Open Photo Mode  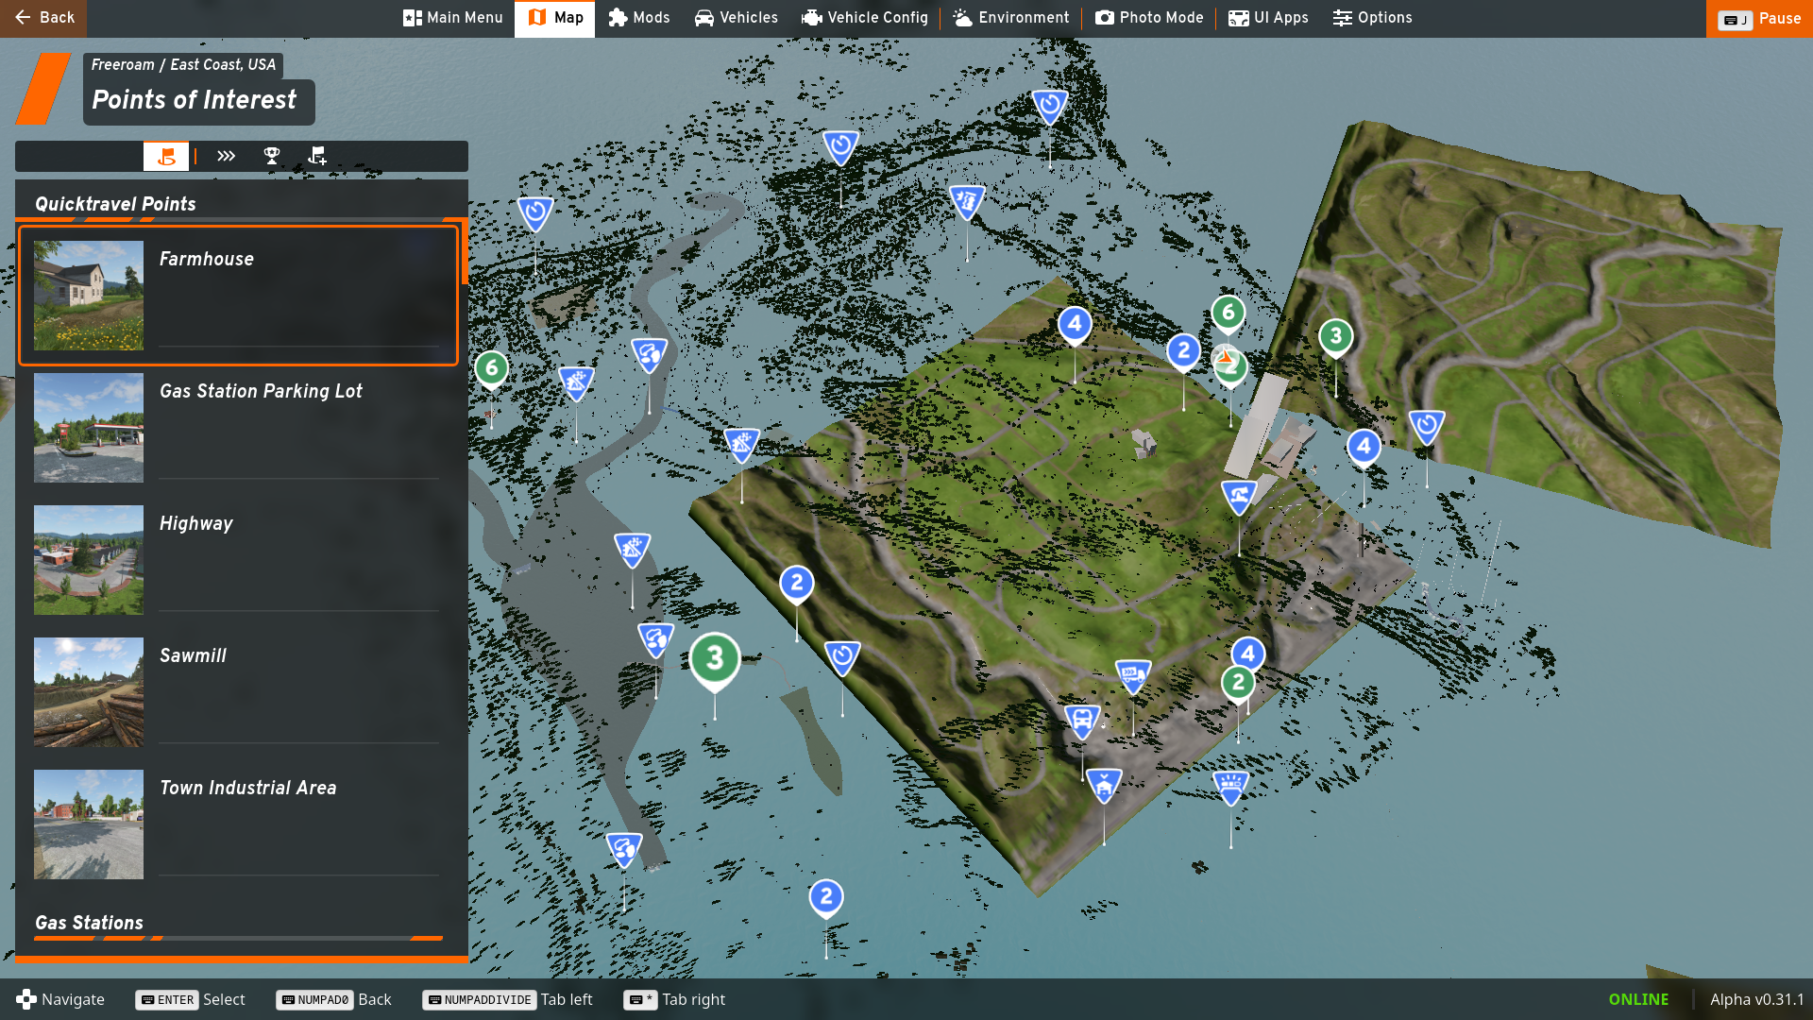tap(1149, 18)
